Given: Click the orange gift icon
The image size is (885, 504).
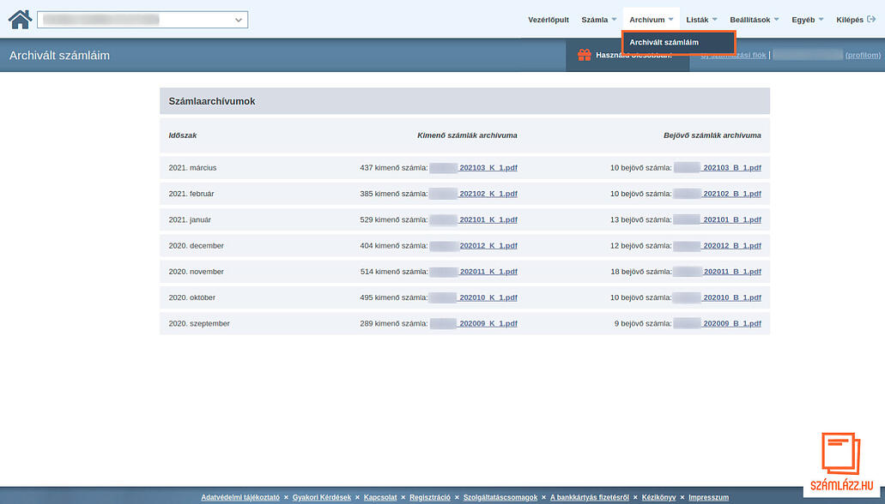Looking at the screenshot, I should pyautogui.click(x=584, y=55).
